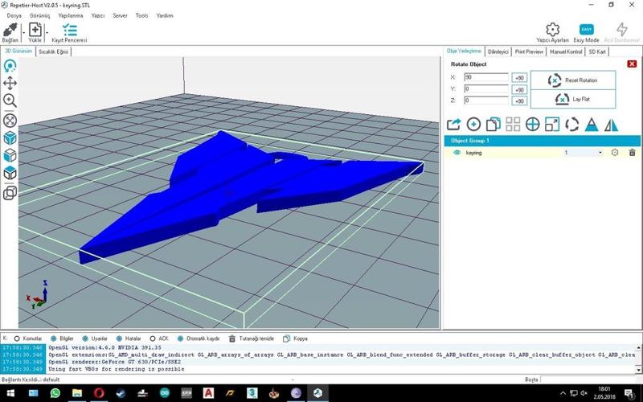Delete keyring with the trash icon
The width and height of the screenshot is (643, 402).
coord(632,152)
